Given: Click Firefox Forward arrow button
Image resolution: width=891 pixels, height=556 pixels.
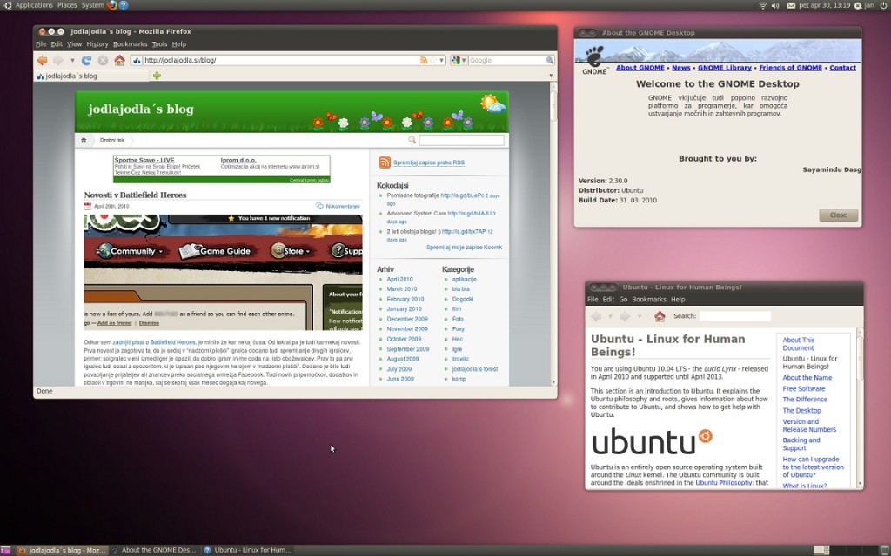Looking at the screenshot, I should (x=58, y=60).
